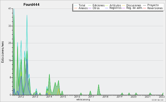This screenshot has height=102, width=166.
Task: Click the 2016 x-axis label
Action: coord(77,97)
